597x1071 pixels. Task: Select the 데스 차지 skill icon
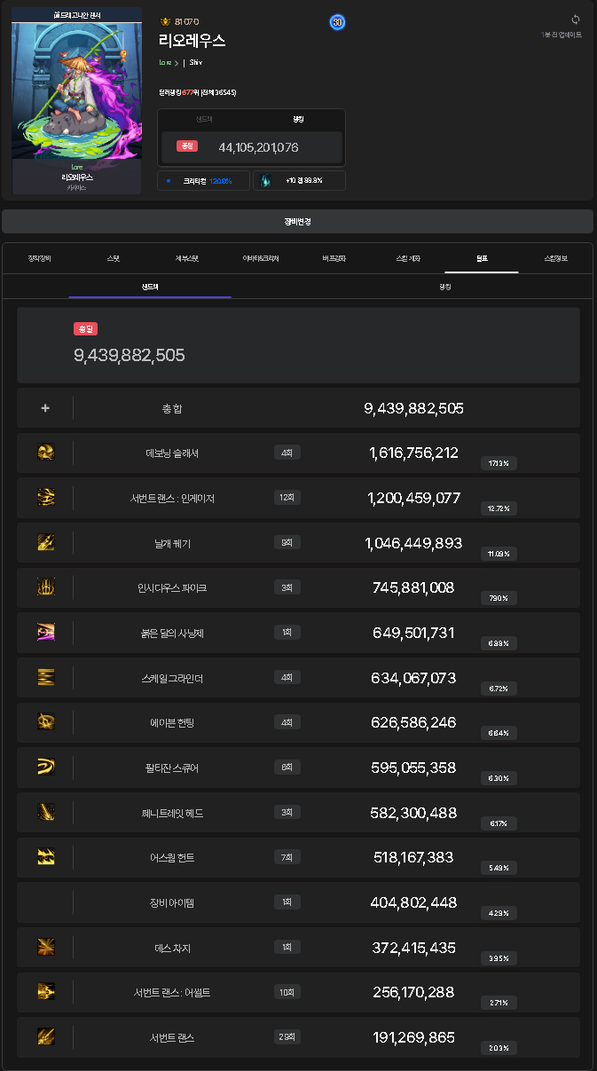click(x=46, y=948)
